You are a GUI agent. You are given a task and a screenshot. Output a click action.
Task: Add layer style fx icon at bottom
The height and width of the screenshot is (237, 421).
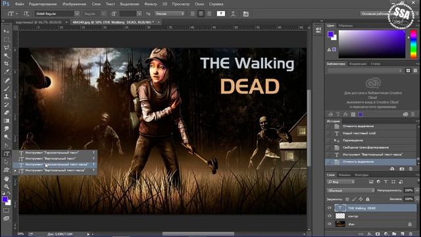[370, 234]
